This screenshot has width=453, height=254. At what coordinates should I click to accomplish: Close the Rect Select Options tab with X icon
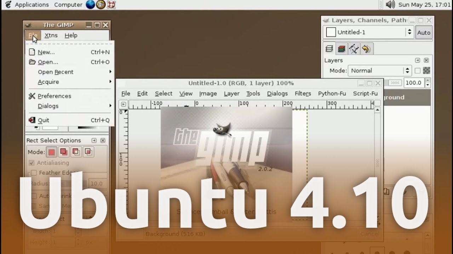[x=103, y=140]
